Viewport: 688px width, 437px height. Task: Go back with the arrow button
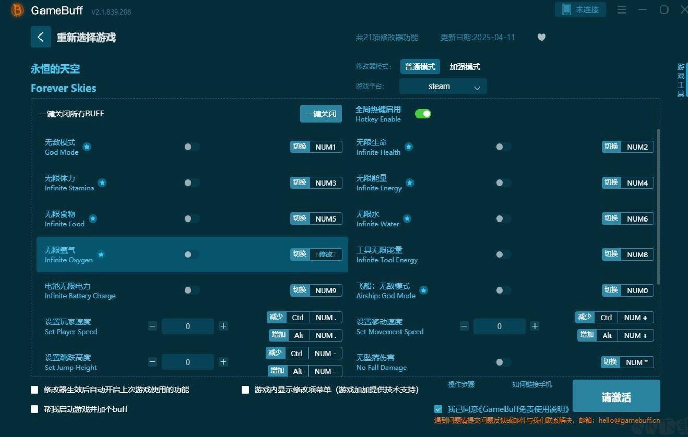41,37
